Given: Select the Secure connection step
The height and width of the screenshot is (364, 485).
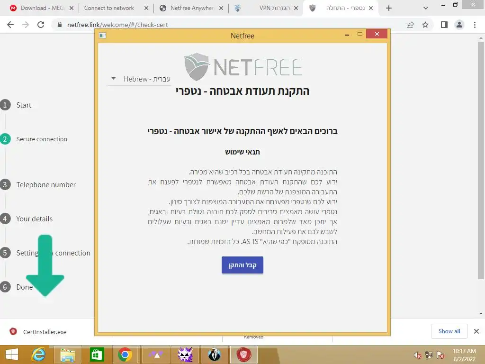Looking at the screenshot, I should coord(34,139).
